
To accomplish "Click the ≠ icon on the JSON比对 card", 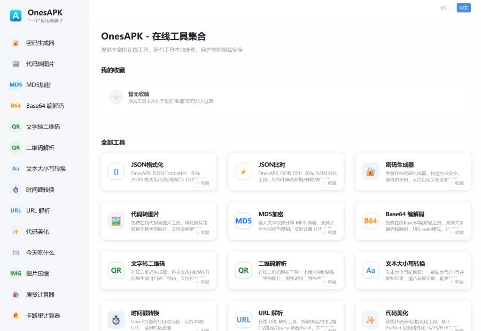I will tap(243, 172).
